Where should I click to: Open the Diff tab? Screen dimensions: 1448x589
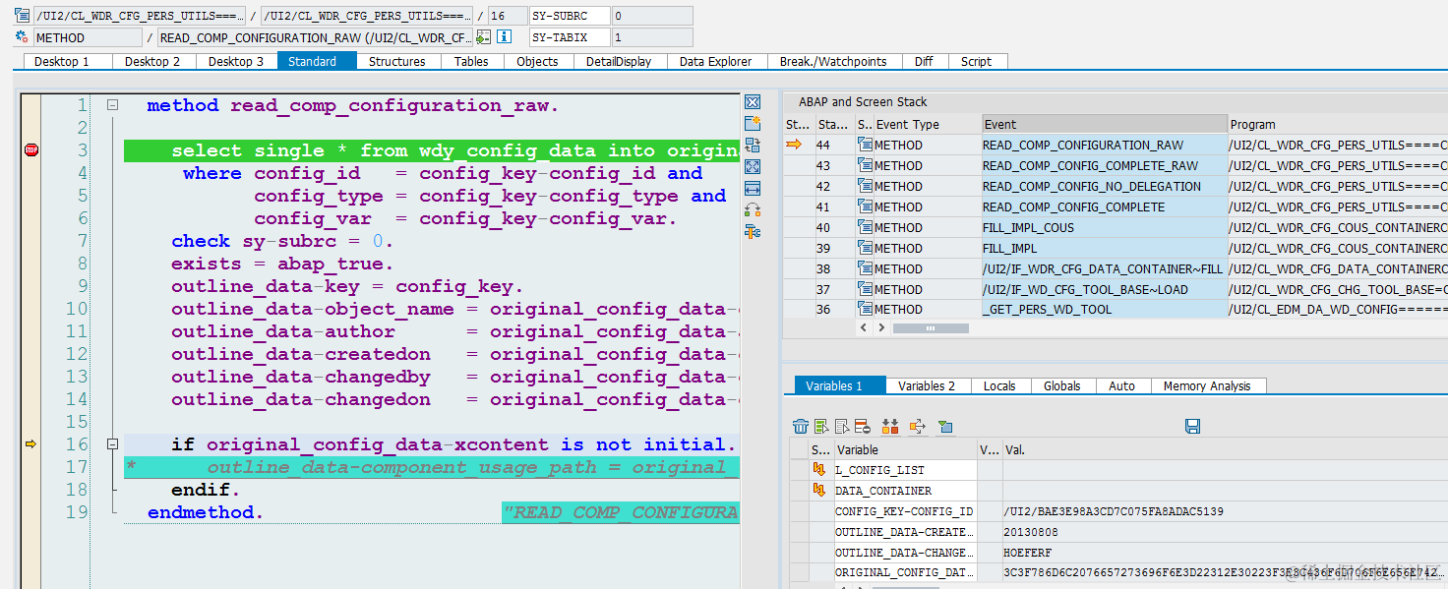click(x=924, y=61)
